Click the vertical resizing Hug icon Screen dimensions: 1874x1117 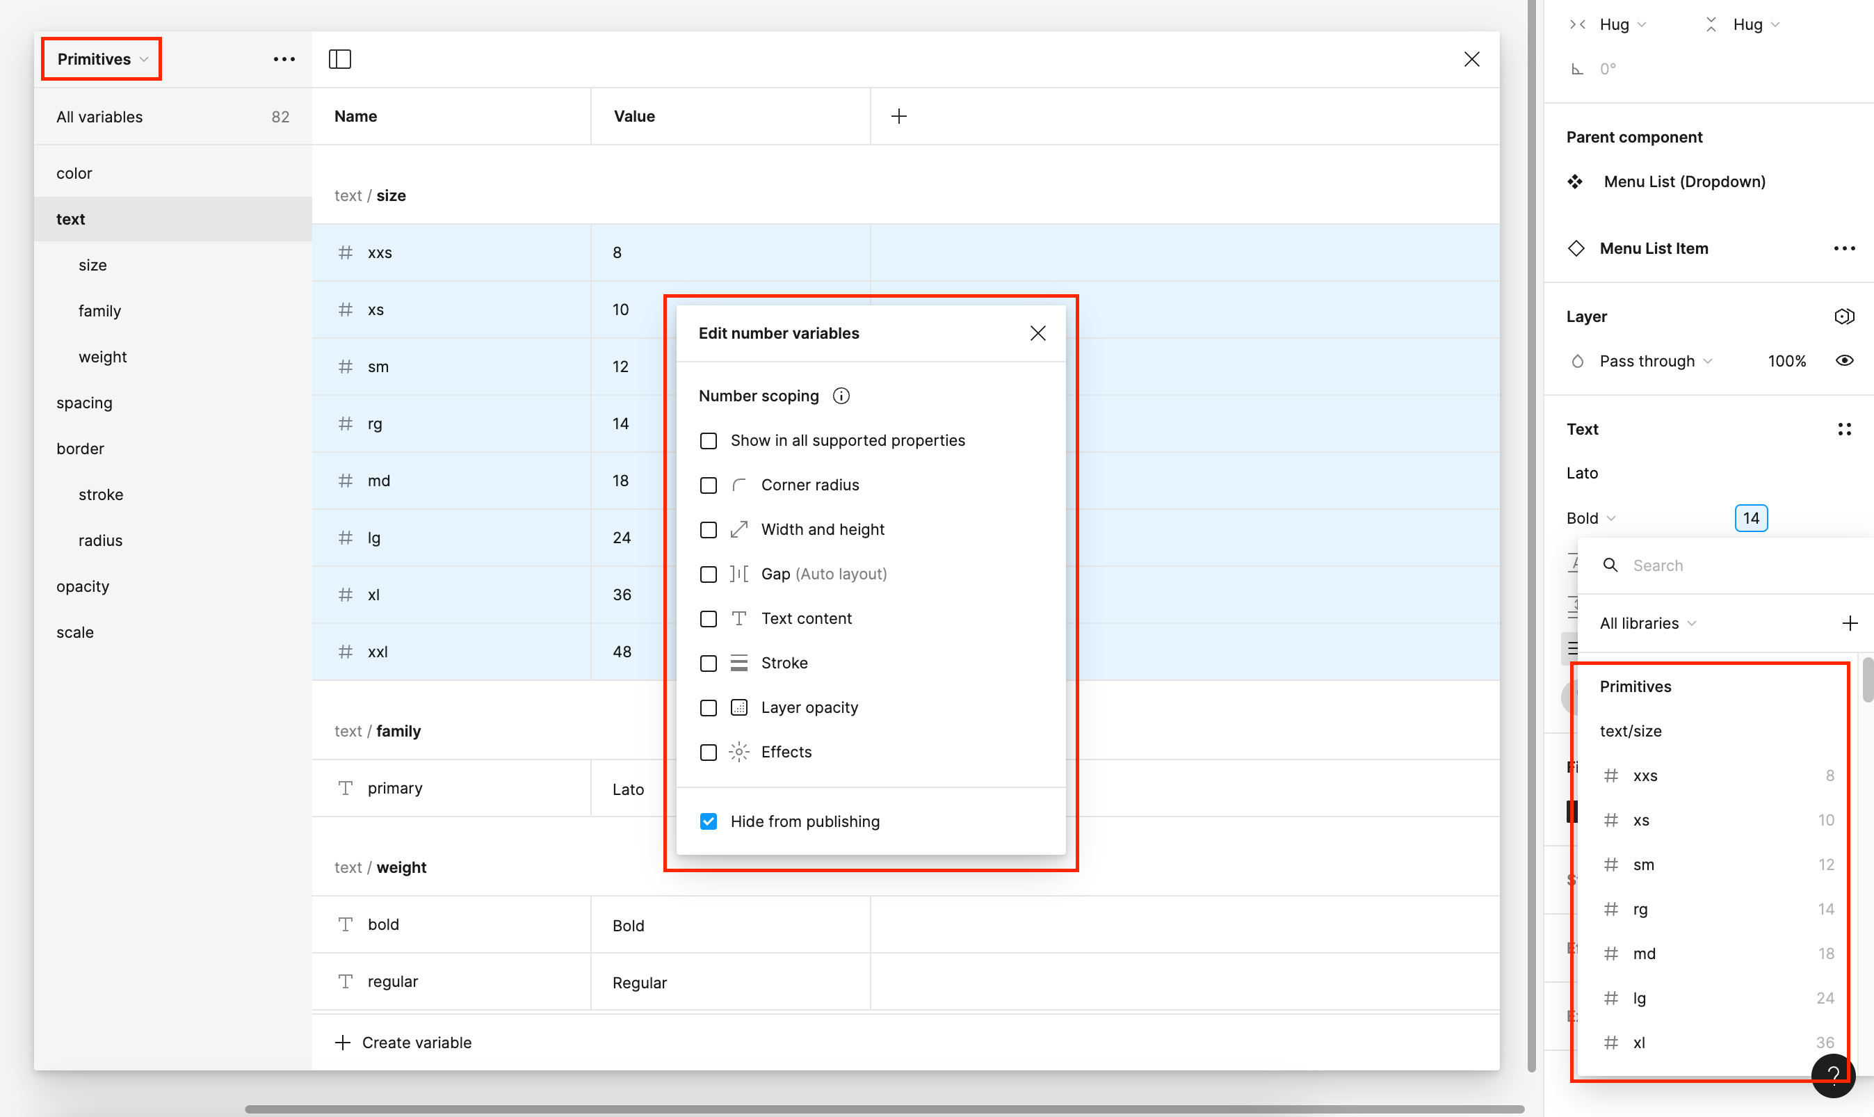click(1711, 24)
